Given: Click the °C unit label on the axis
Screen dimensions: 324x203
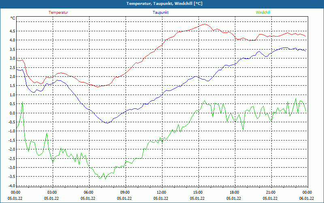Looking at the screenshot, I should coord(13,18).
